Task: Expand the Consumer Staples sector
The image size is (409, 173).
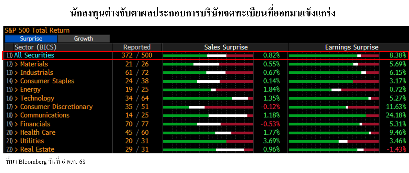Action: coord(17,81)
